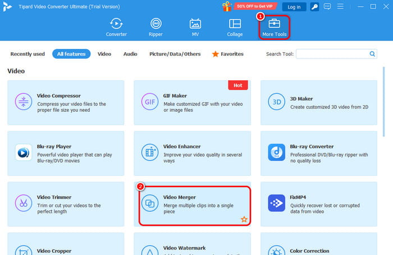
Task: Open the Converter tab
Action: pos(116,28)
